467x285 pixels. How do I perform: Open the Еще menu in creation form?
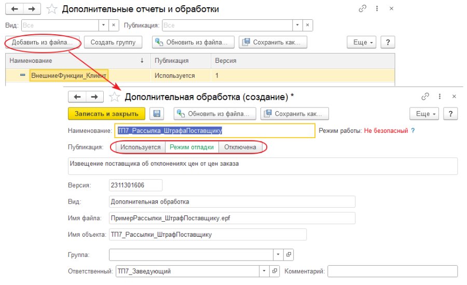click(x=424, y=114)
